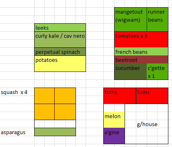This screenshot has height=147, width=172.
Task: Click the runner beans cell
Action: [x=158, y=19]
